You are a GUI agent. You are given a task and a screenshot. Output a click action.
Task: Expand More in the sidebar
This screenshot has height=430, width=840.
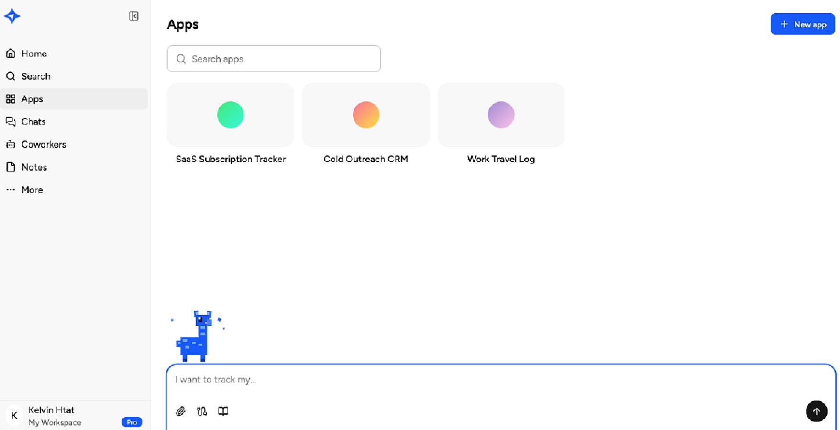74,190
